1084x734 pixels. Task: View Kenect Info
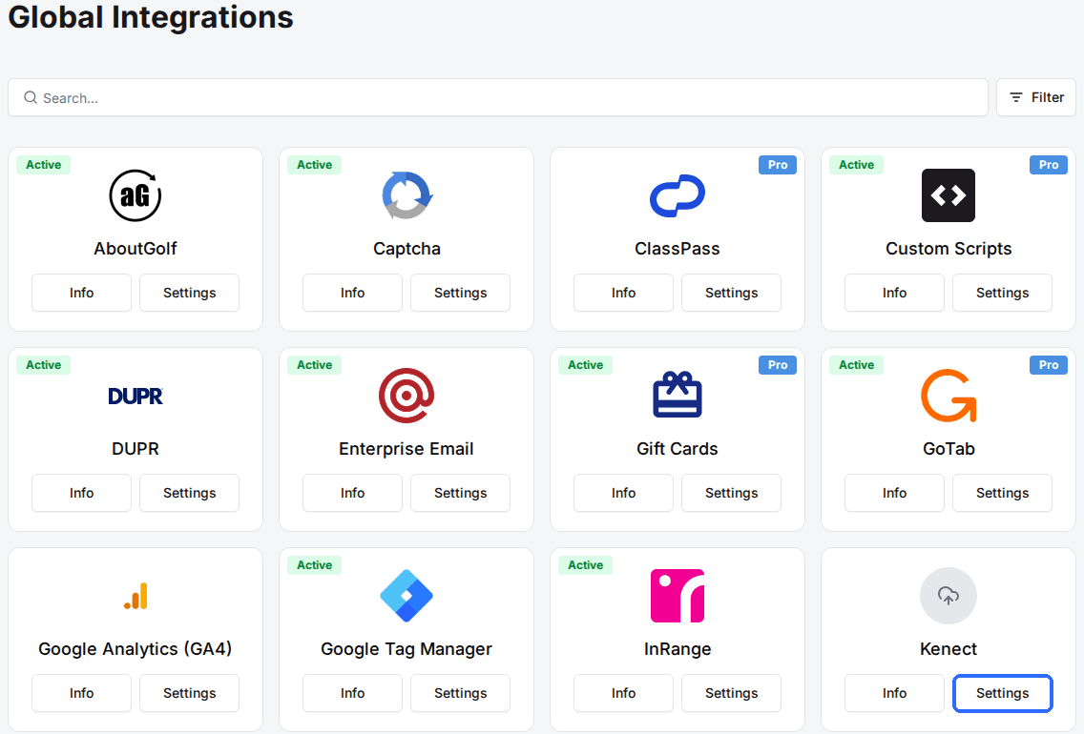pos(894,693)
